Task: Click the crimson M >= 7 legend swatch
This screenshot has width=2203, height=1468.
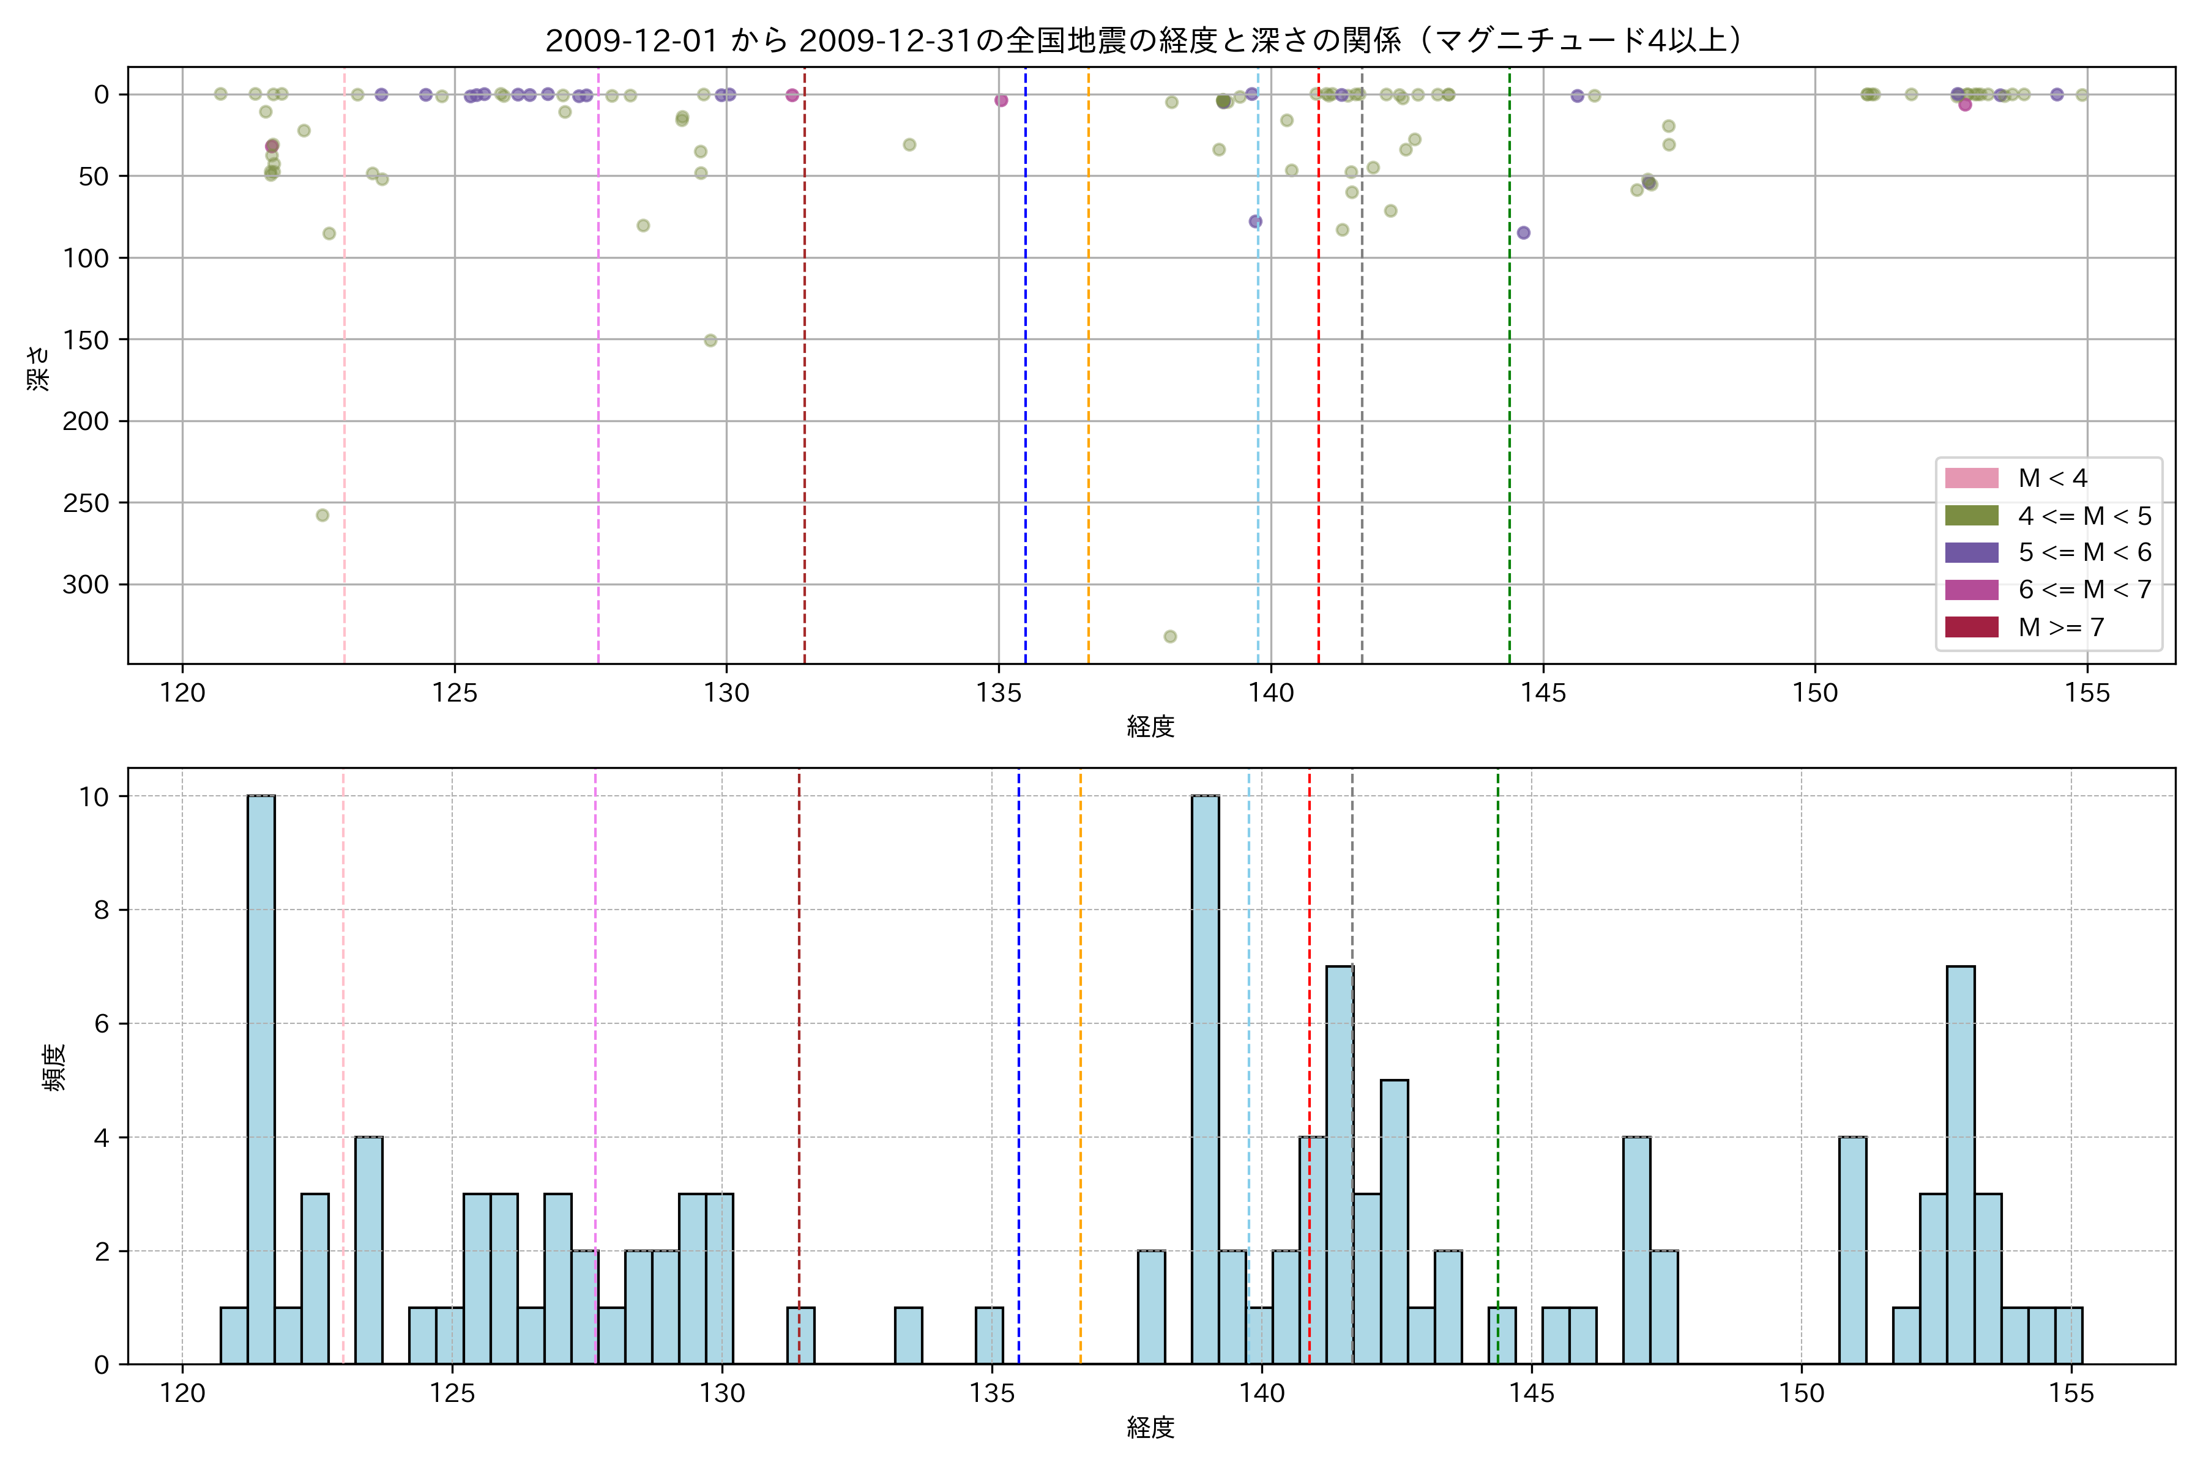Action: (1970, 628)
